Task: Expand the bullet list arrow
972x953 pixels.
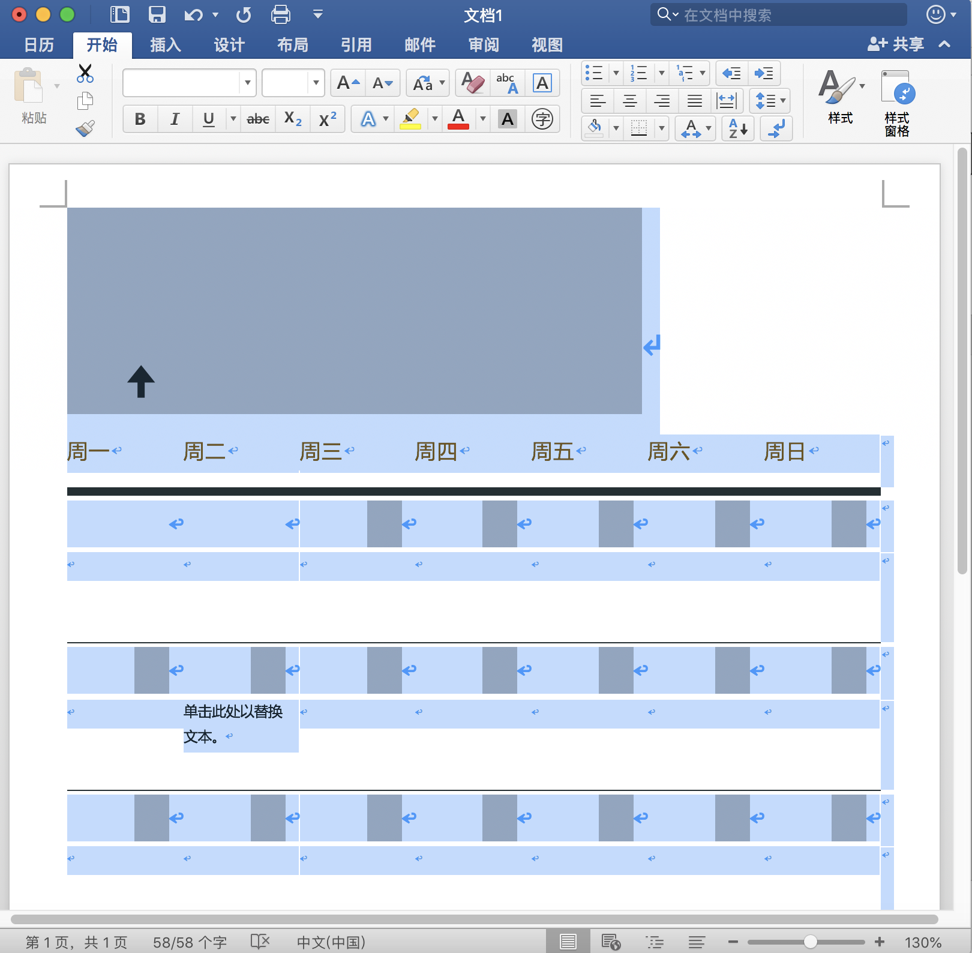Action: (x=616, y=73)
